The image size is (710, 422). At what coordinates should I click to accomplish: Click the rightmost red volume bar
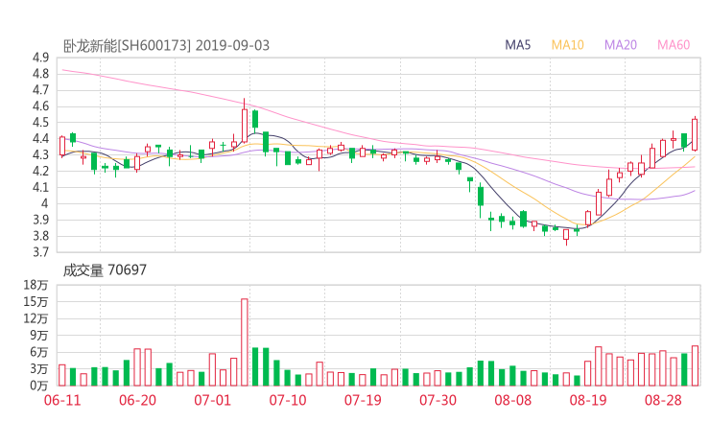[695, 365]
